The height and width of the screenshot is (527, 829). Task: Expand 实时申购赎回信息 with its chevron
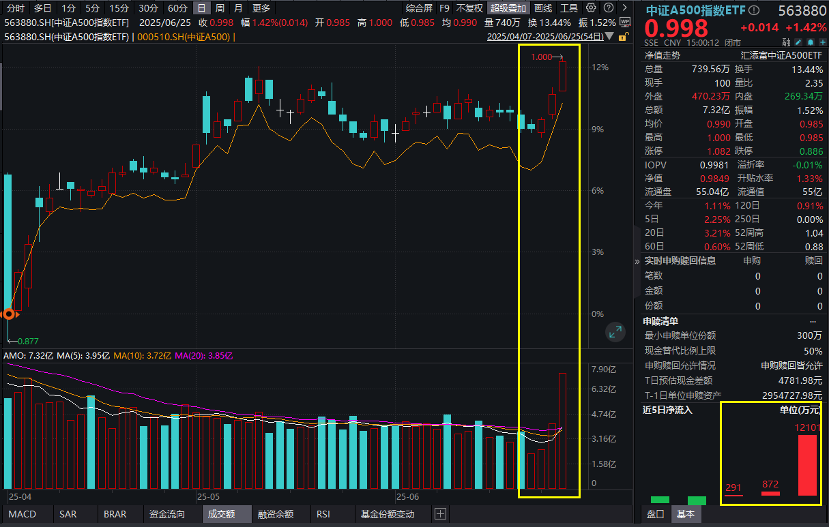pos(636,260)
